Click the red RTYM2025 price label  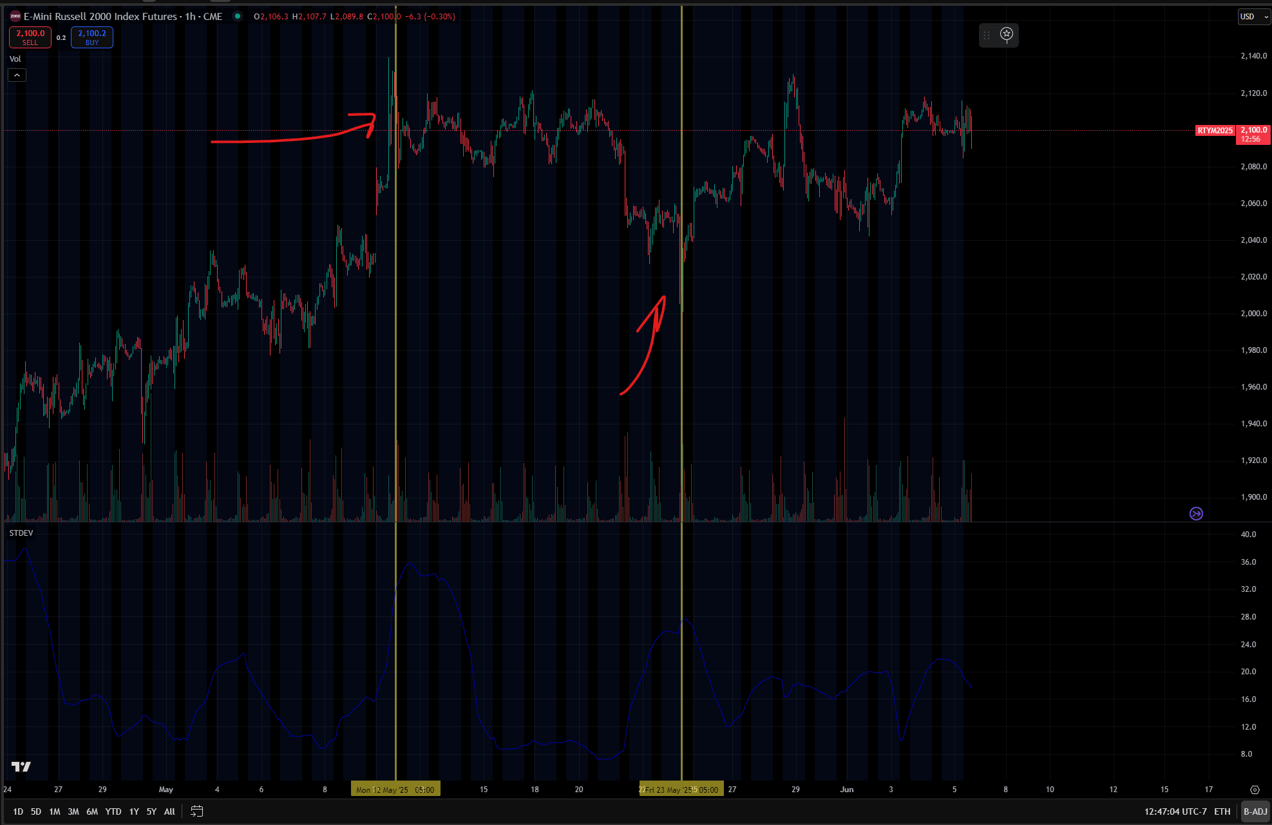point(1215,131)
